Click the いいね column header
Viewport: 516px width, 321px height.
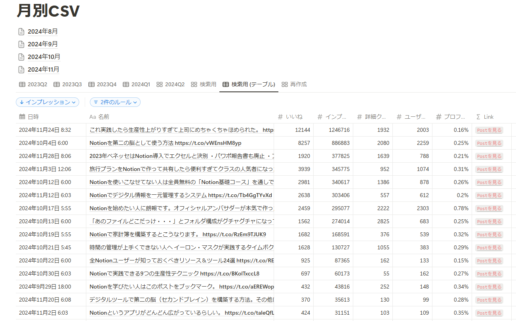click(x=293, y=117)
